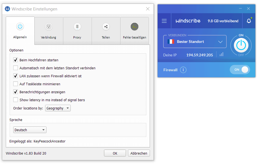Click the Windscribe v1.83 Build 20 text
This screenshot has height=165, width=260.
tap(26, 153)
